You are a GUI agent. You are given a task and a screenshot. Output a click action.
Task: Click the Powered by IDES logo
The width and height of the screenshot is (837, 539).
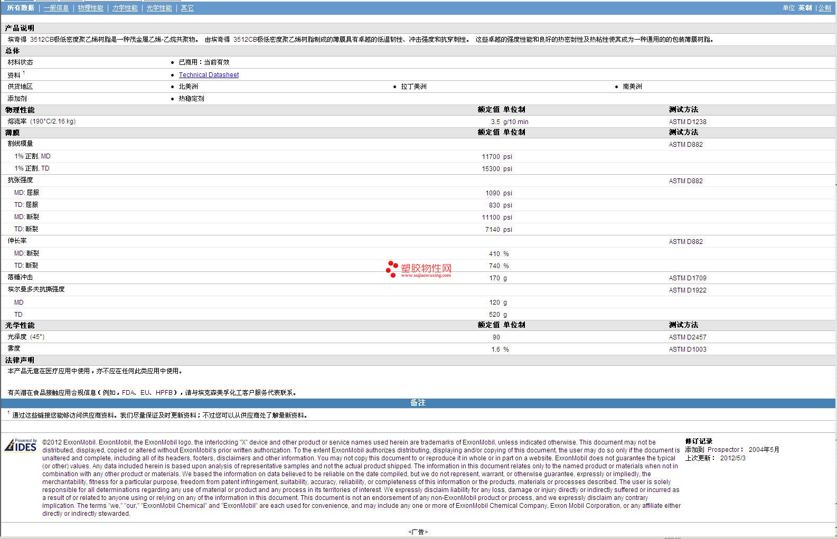21,445
